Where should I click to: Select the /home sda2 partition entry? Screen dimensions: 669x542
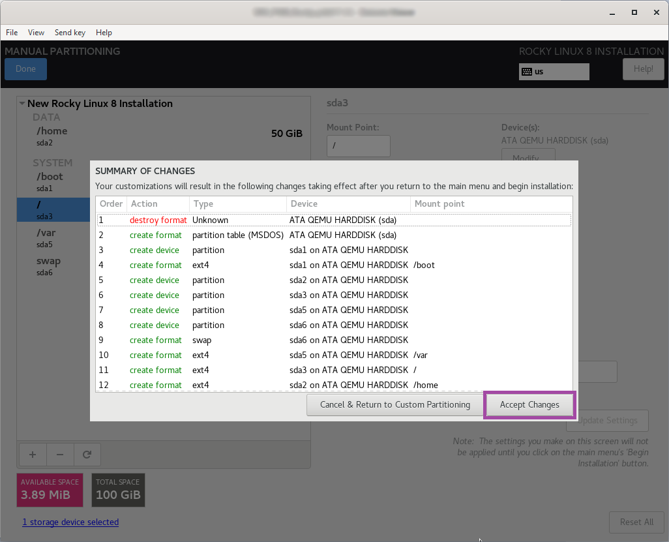pyautogui.click(x=164, y=136)
